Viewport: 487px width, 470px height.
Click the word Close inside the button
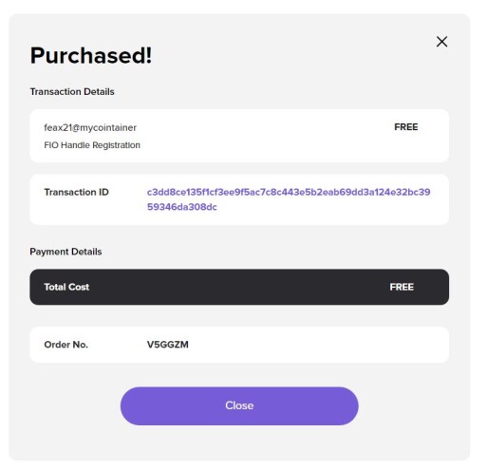coord(239,405)
